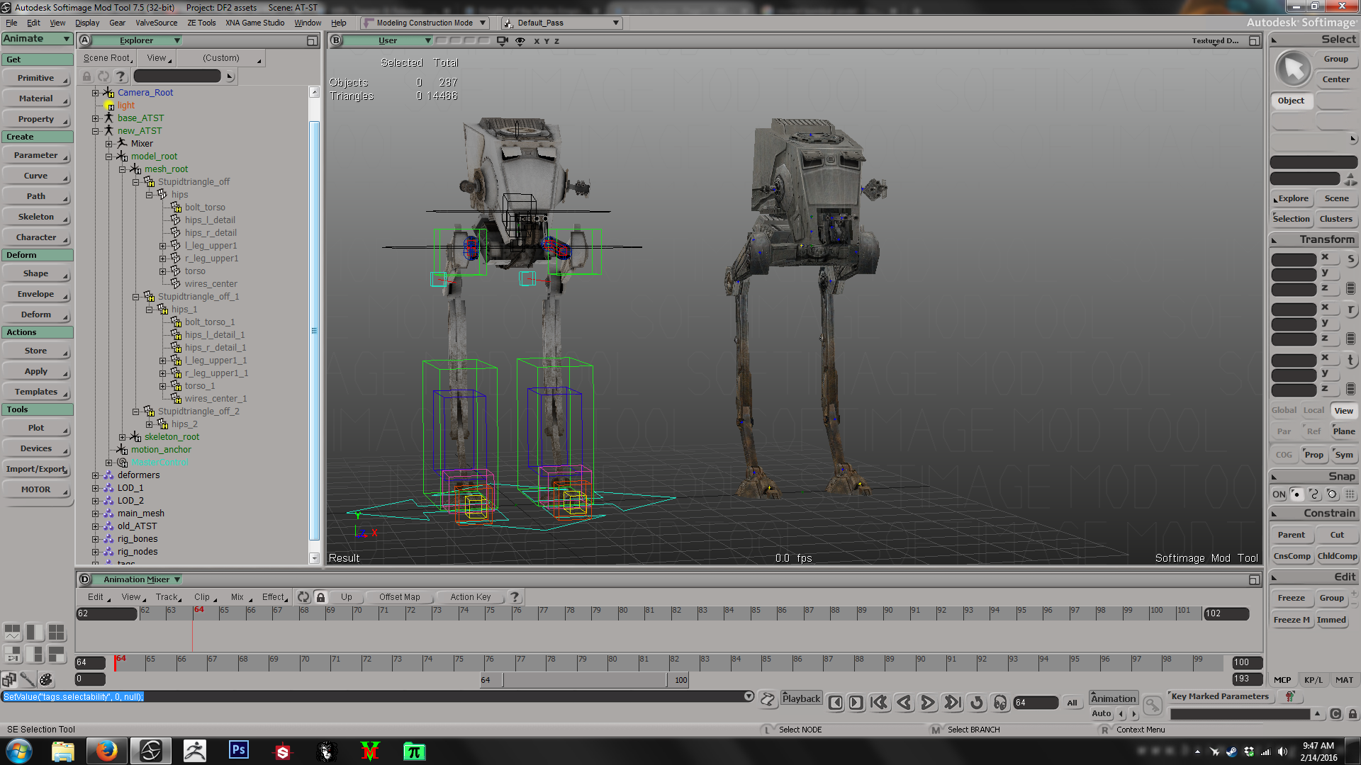
Task: Click the stacked views icon at bottom left
Action: click(x=9, y=680)
